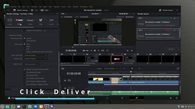Select Cinemascope pixel aspect ratio
195x109 pixels.
(24, 41)
